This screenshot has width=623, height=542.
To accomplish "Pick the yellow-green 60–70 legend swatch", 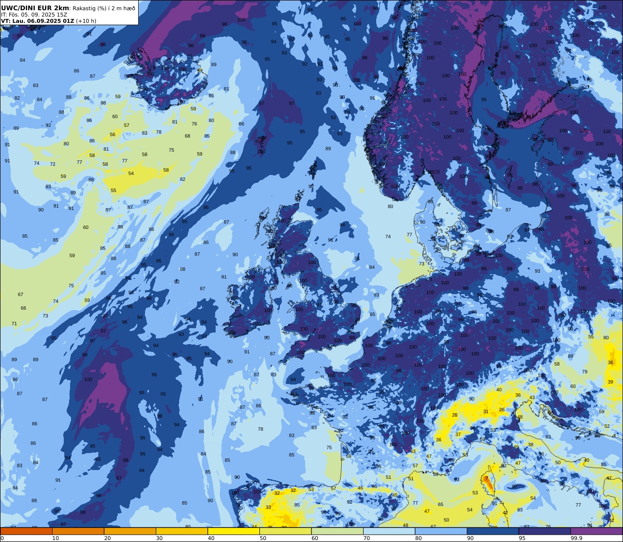I will 337,531.
